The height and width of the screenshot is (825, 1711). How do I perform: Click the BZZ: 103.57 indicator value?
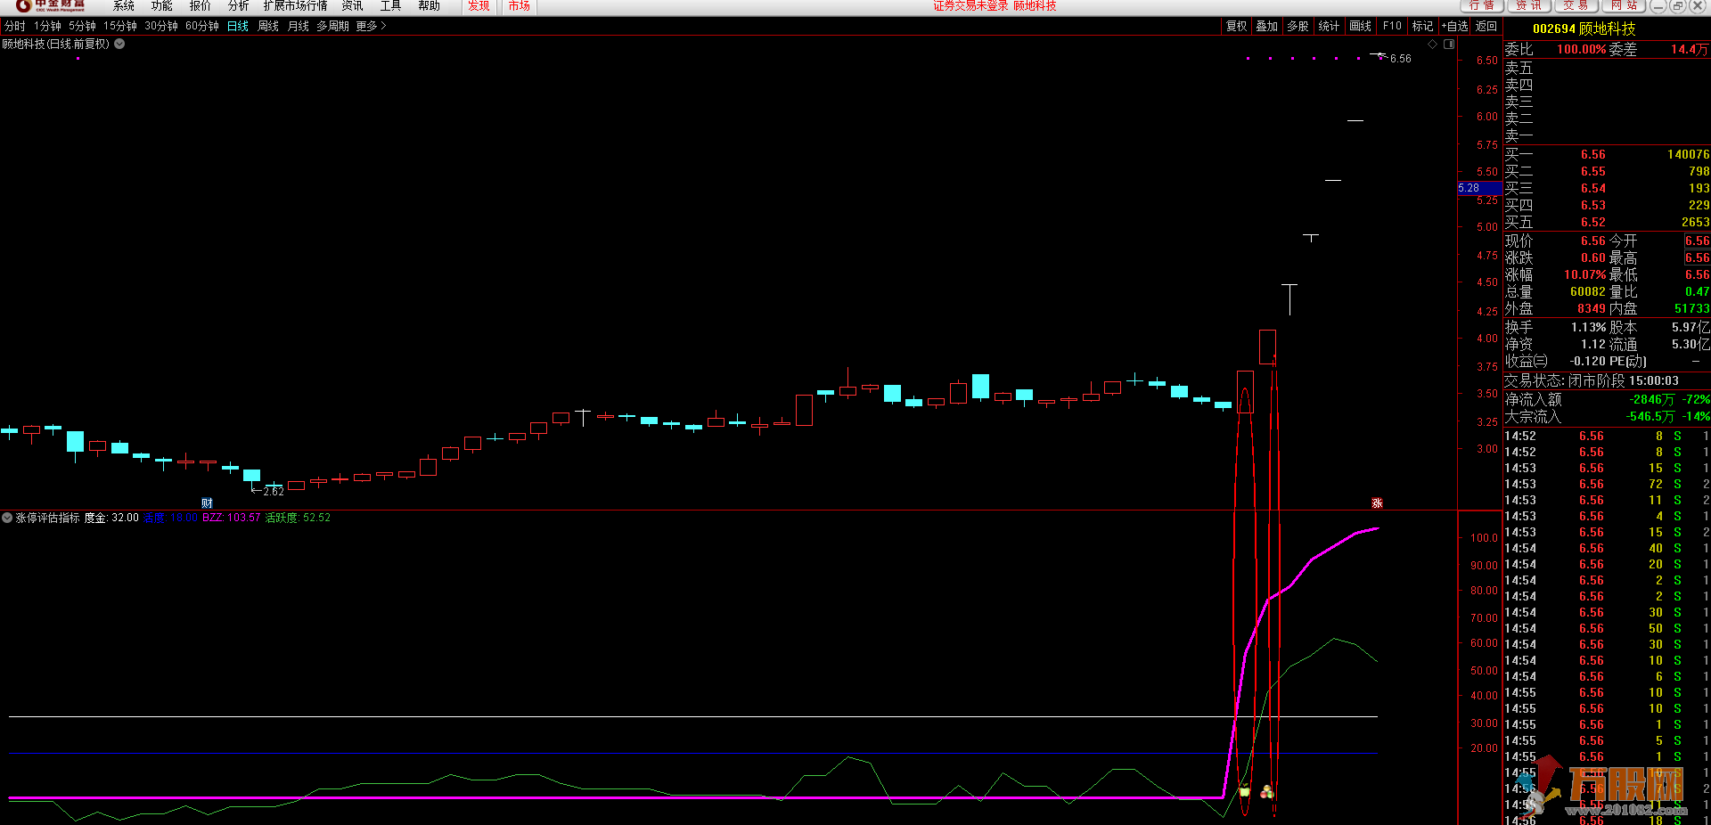pyautogui.click(x=232, y=518)
